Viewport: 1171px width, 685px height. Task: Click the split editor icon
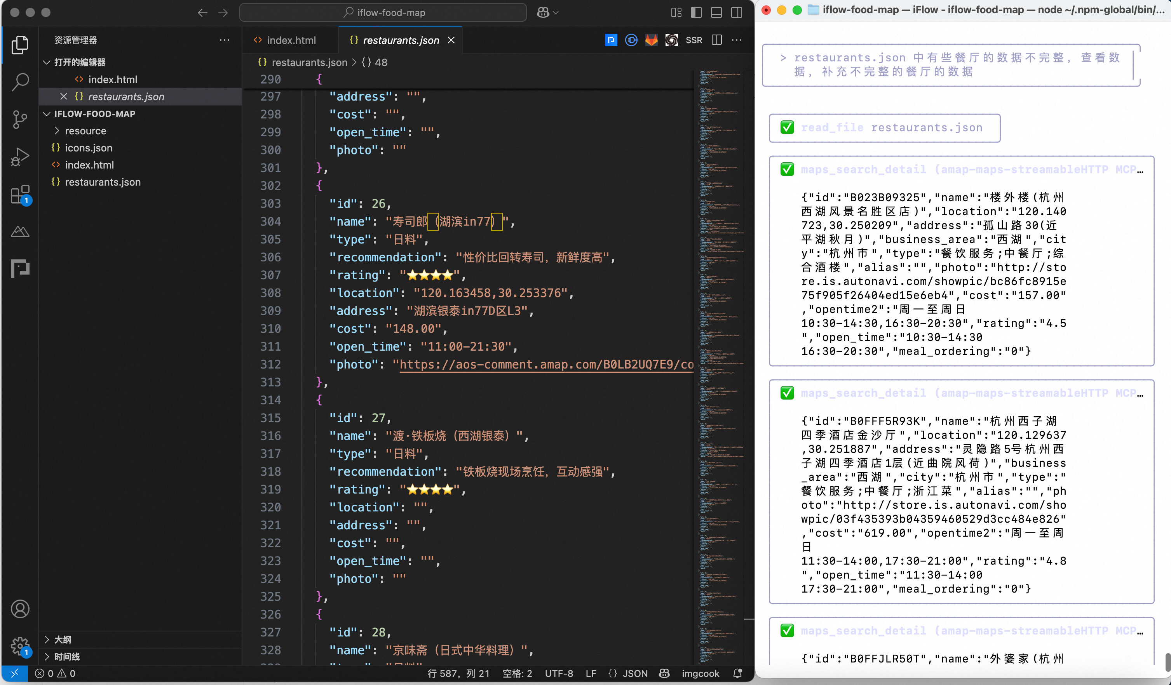716,40
